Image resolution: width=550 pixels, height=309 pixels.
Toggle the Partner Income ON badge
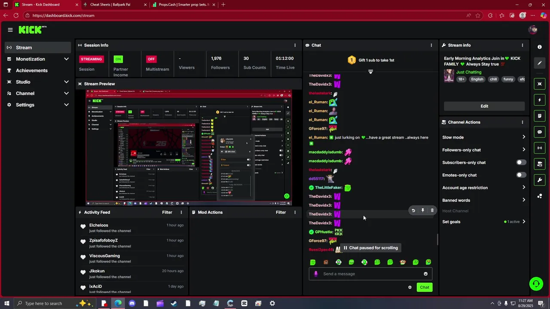(x=118, y=59)
